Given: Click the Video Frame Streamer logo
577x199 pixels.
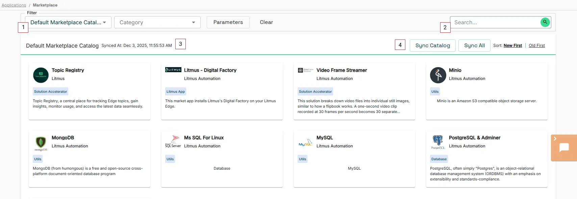Looking at the screenshot, I should [306, 70].
